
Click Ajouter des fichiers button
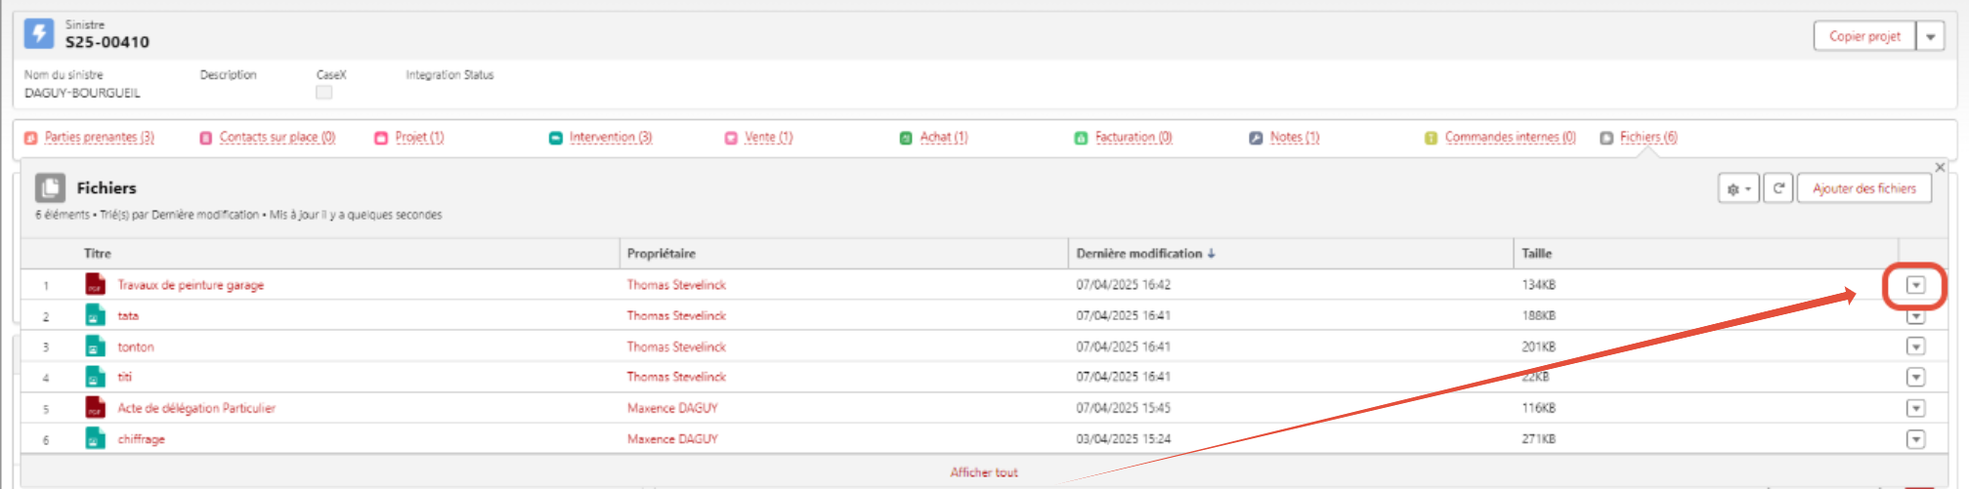(1864, 188)
